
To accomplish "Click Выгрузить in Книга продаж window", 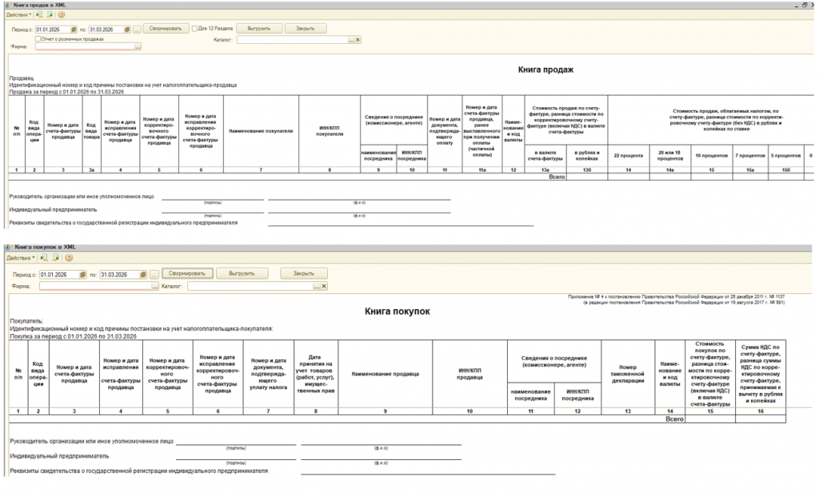I will [x=259, y=29].
